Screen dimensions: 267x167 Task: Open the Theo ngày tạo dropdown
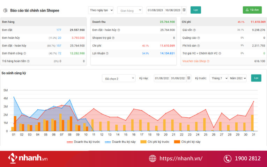tap(101, 10)
